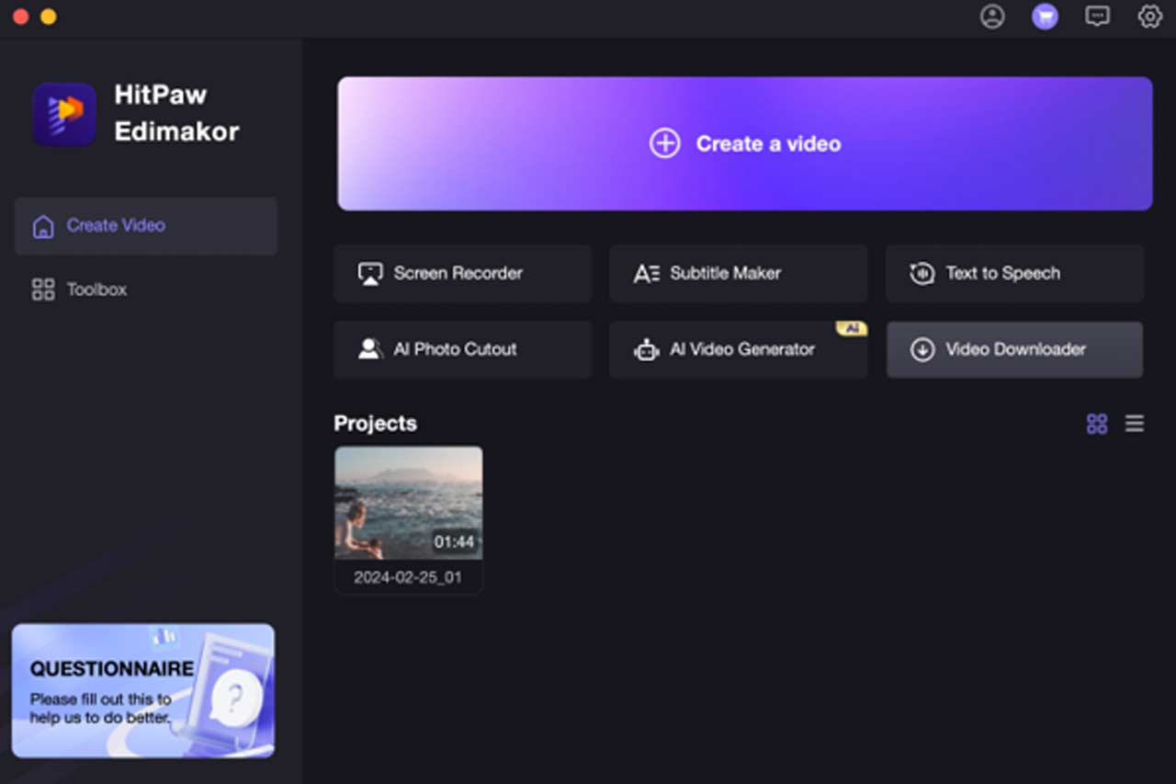Open the Subtitle Maker tool
This screenshot has height=784, width=1176.
pyautogui.click(x=738, y=274)
